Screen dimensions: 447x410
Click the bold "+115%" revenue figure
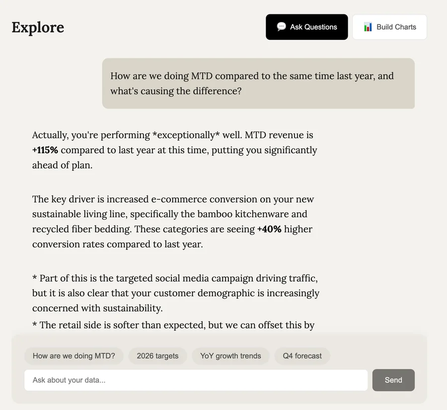[x=45, y=150]
